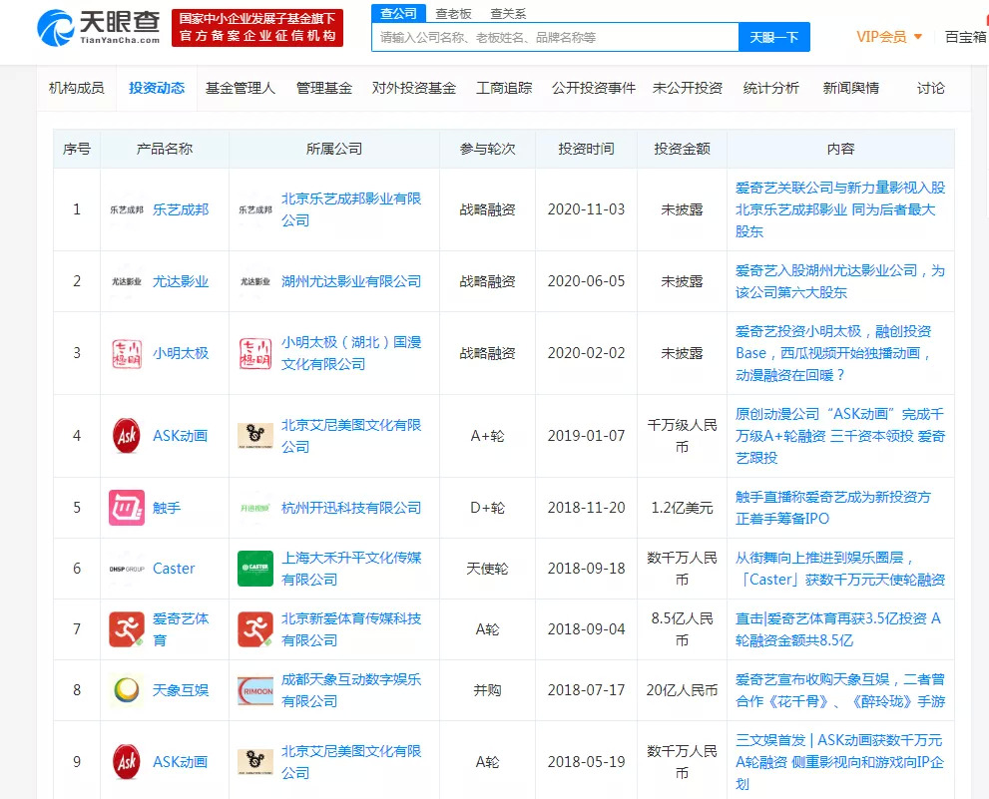Open 北京乐艺成邦影业有限公司 company link

[x=350, y=209]
